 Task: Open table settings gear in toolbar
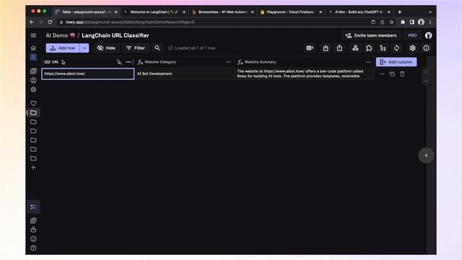(x=412, y=48)
